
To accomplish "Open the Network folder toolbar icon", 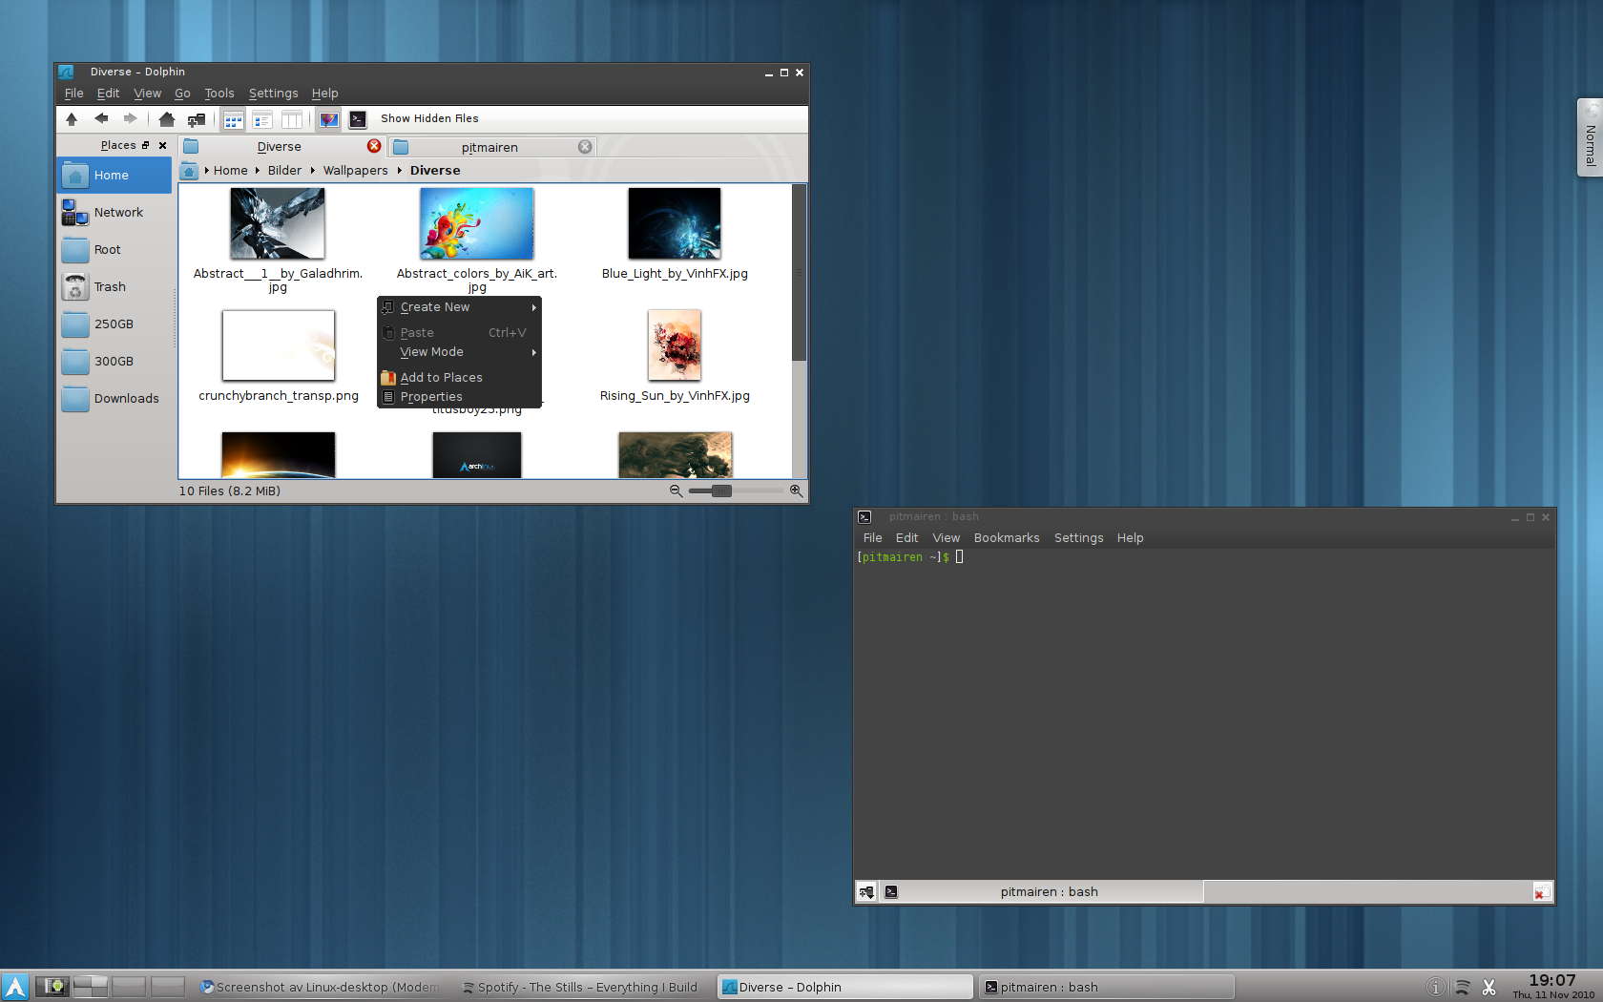I will tap(197, 119).
